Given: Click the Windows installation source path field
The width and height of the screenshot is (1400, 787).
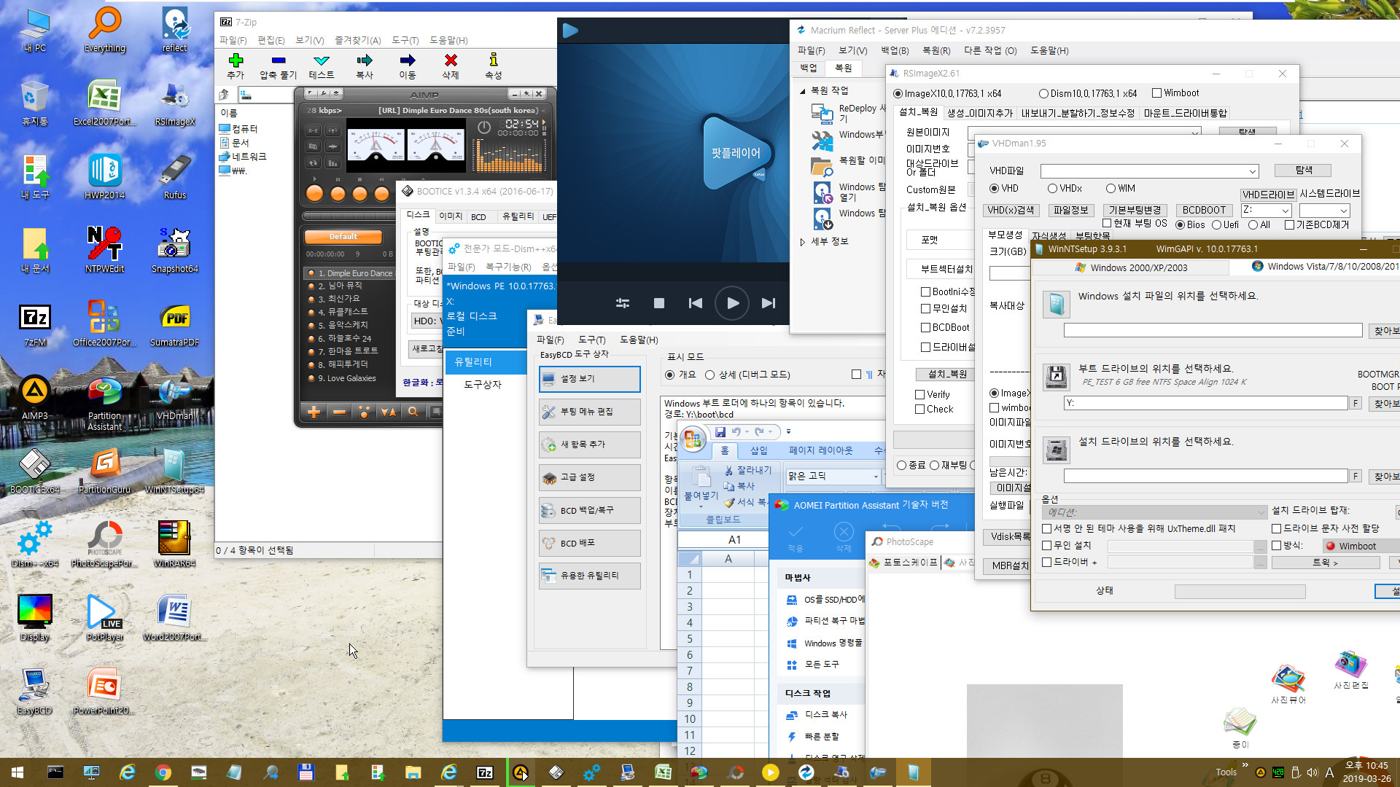Looking at the screenshot, I should tap(1212, 331).
